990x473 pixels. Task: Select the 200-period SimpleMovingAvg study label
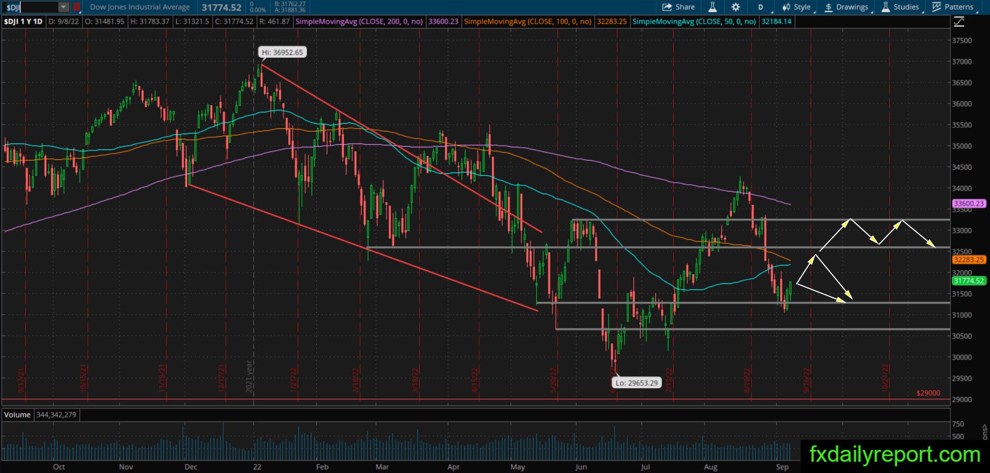[x=360, y=22]
